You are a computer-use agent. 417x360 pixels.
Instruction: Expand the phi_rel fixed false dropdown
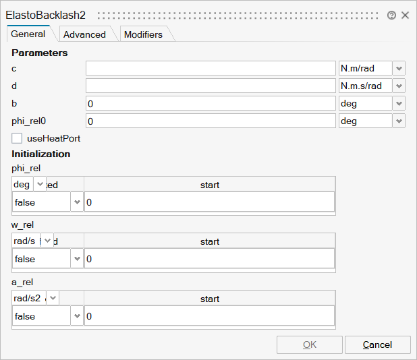[76, 202]
